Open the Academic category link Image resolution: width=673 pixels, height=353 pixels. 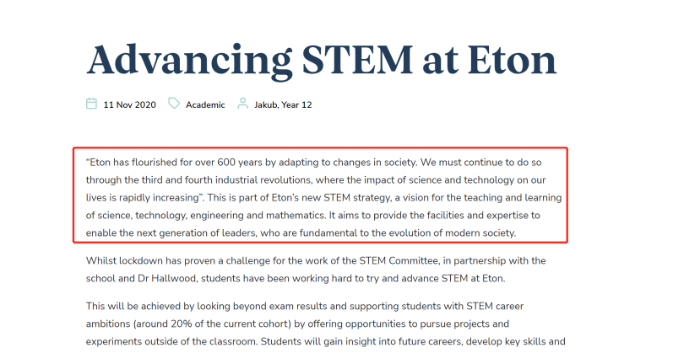(x=205, y=105)
